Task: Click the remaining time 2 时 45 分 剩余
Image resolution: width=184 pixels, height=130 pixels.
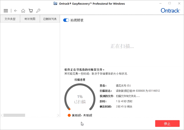Action: click(124, 107)
